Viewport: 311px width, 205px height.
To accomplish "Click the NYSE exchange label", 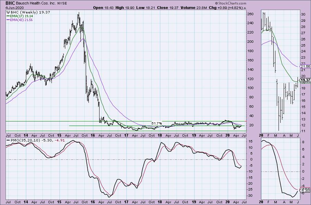I will [x=62, y=3].
